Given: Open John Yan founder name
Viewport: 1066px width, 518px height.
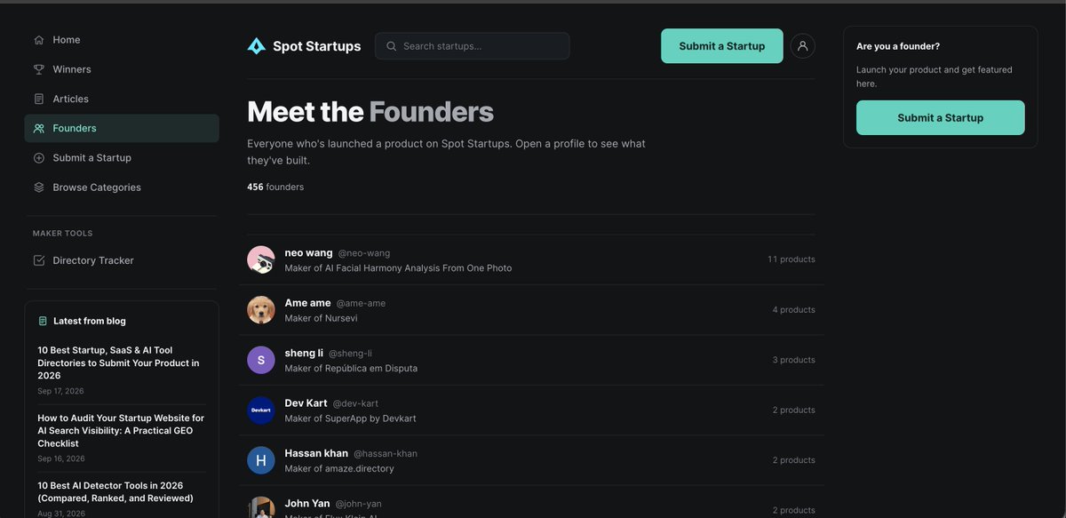Looking at the screenshot, I should click(x=307, y=504).
